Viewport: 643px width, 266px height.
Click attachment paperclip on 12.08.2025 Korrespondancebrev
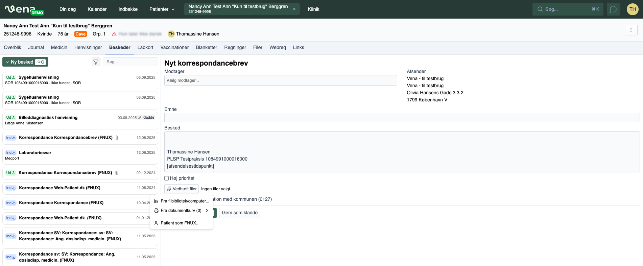coord(117,138)
